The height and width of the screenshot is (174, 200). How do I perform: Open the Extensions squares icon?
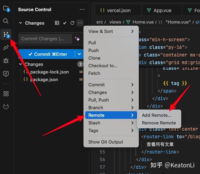[x=6, y=94]
